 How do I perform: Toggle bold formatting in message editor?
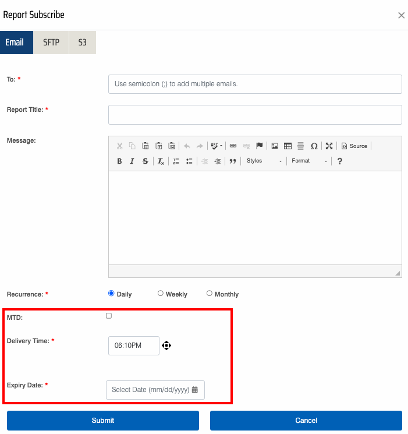tap(119, 161)
